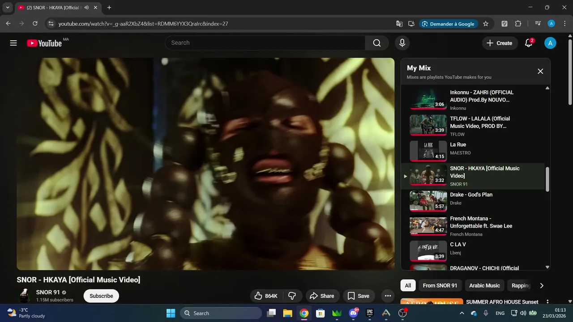This screenshot has width=573, height=322.
Task: Open YouTube notifications bell
Action: pos(529,43)
